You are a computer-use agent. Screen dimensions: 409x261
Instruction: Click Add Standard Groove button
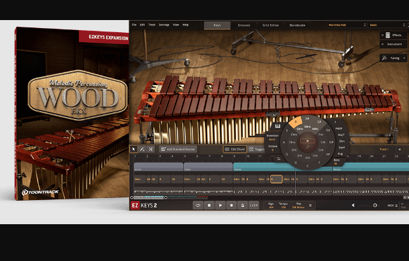tap(178, 149)
